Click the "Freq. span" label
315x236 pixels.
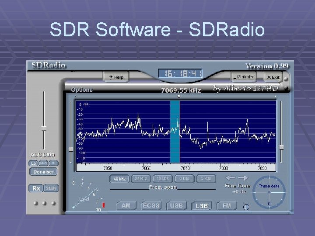[x=163, y=187]
